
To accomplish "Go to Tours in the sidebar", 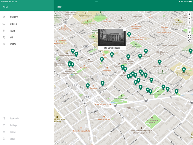I will pyautogui.click(x=12, y=31).
